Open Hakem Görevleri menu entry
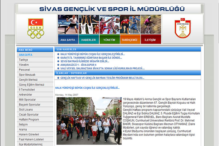 coord(35,135)
